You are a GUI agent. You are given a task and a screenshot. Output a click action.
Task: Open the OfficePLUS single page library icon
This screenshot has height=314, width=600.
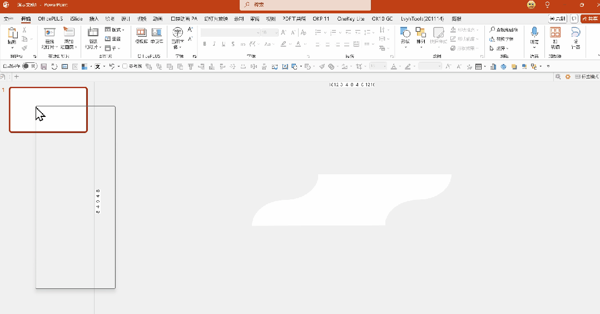[x=156, y=32]
